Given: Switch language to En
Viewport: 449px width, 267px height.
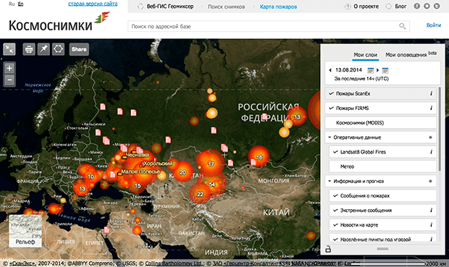Looking at the screenshot, I should click(20, 4).
